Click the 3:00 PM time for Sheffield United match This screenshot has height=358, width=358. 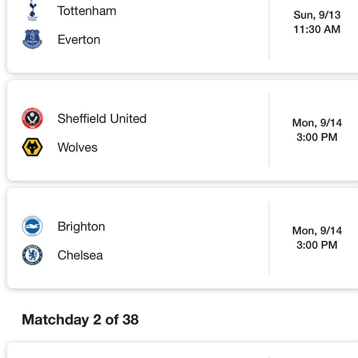click(317, 137)
